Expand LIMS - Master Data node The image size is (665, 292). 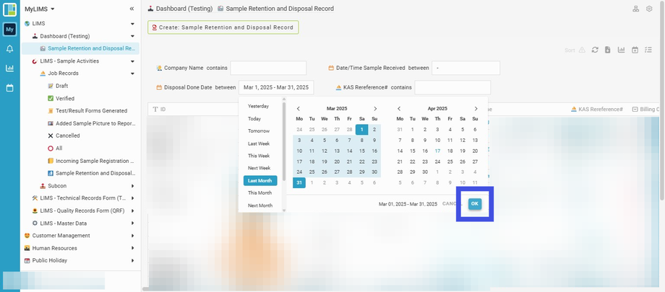tap(132, 223)
